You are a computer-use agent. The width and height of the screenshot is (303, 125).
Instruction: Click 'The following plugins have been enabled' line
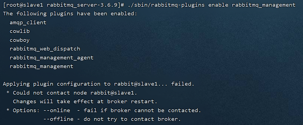point(70,13)
